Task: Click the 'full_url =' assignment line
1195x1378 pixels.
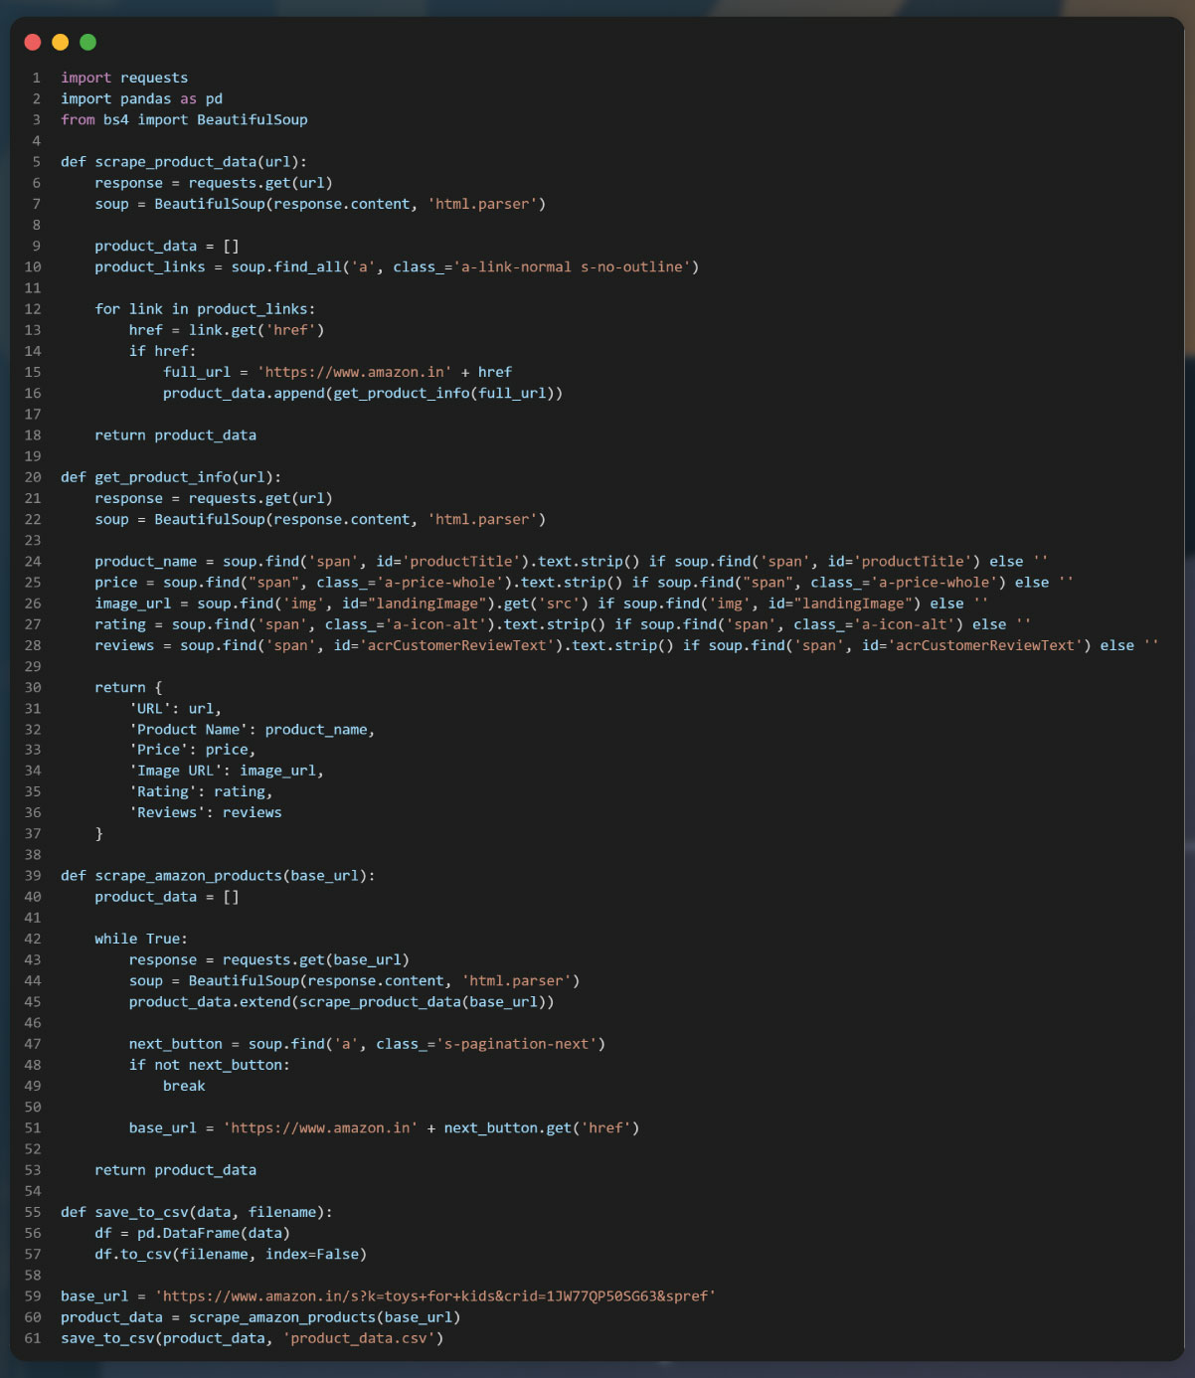Action: (x=338, y=372)
